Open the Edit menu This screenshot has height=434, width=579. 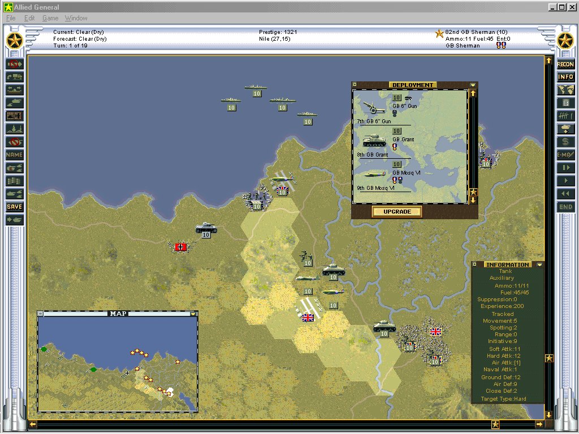[x=29, y=18]
